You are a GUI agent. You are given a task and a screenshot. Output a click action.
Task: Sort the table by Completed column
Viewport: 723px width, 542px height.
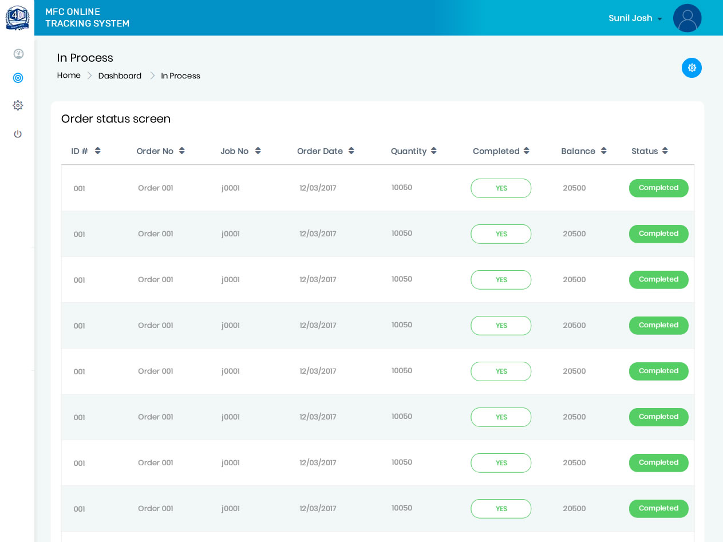click(x=501, y=151)
